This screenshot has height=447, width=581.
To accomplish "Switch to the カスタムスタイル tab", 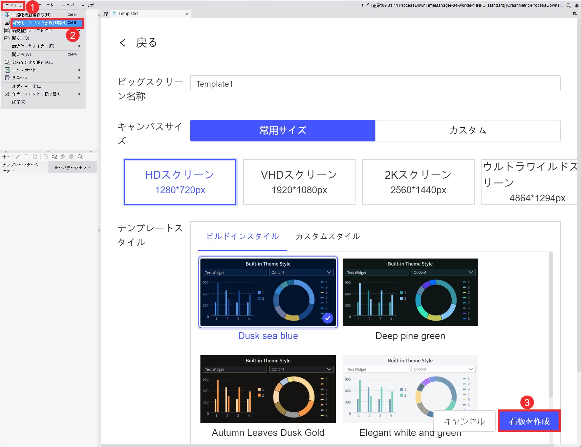I will click(x=327, y=236).
